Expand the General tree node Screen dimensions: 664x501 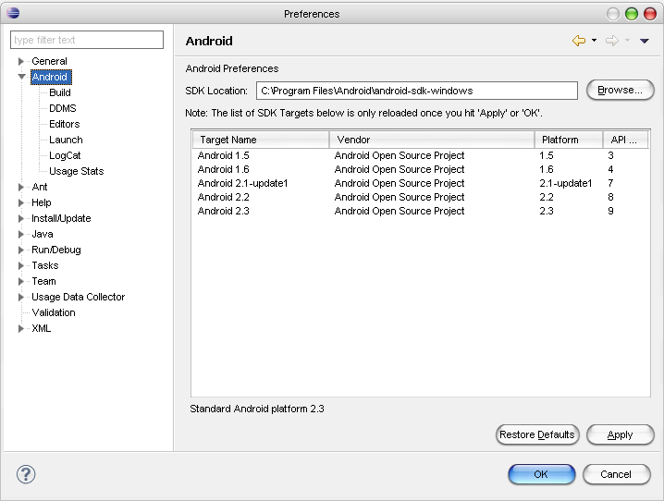(21, 62)
